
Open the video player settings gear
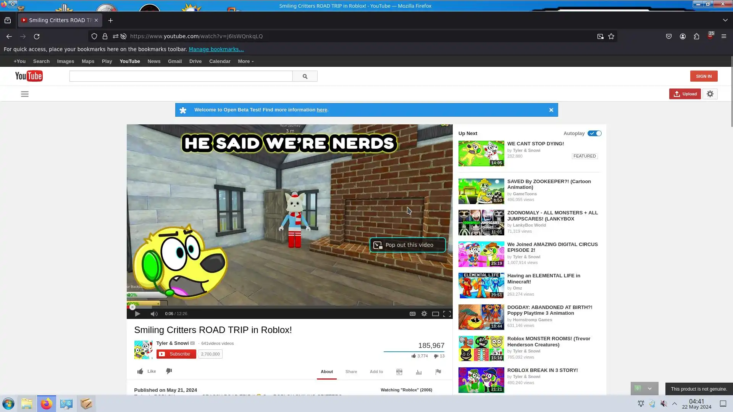pos(424,314)
